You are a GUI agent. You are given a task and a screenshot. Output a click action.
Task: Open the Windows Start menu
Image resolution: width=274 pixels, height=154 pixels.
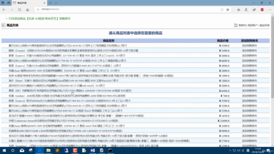4,150
